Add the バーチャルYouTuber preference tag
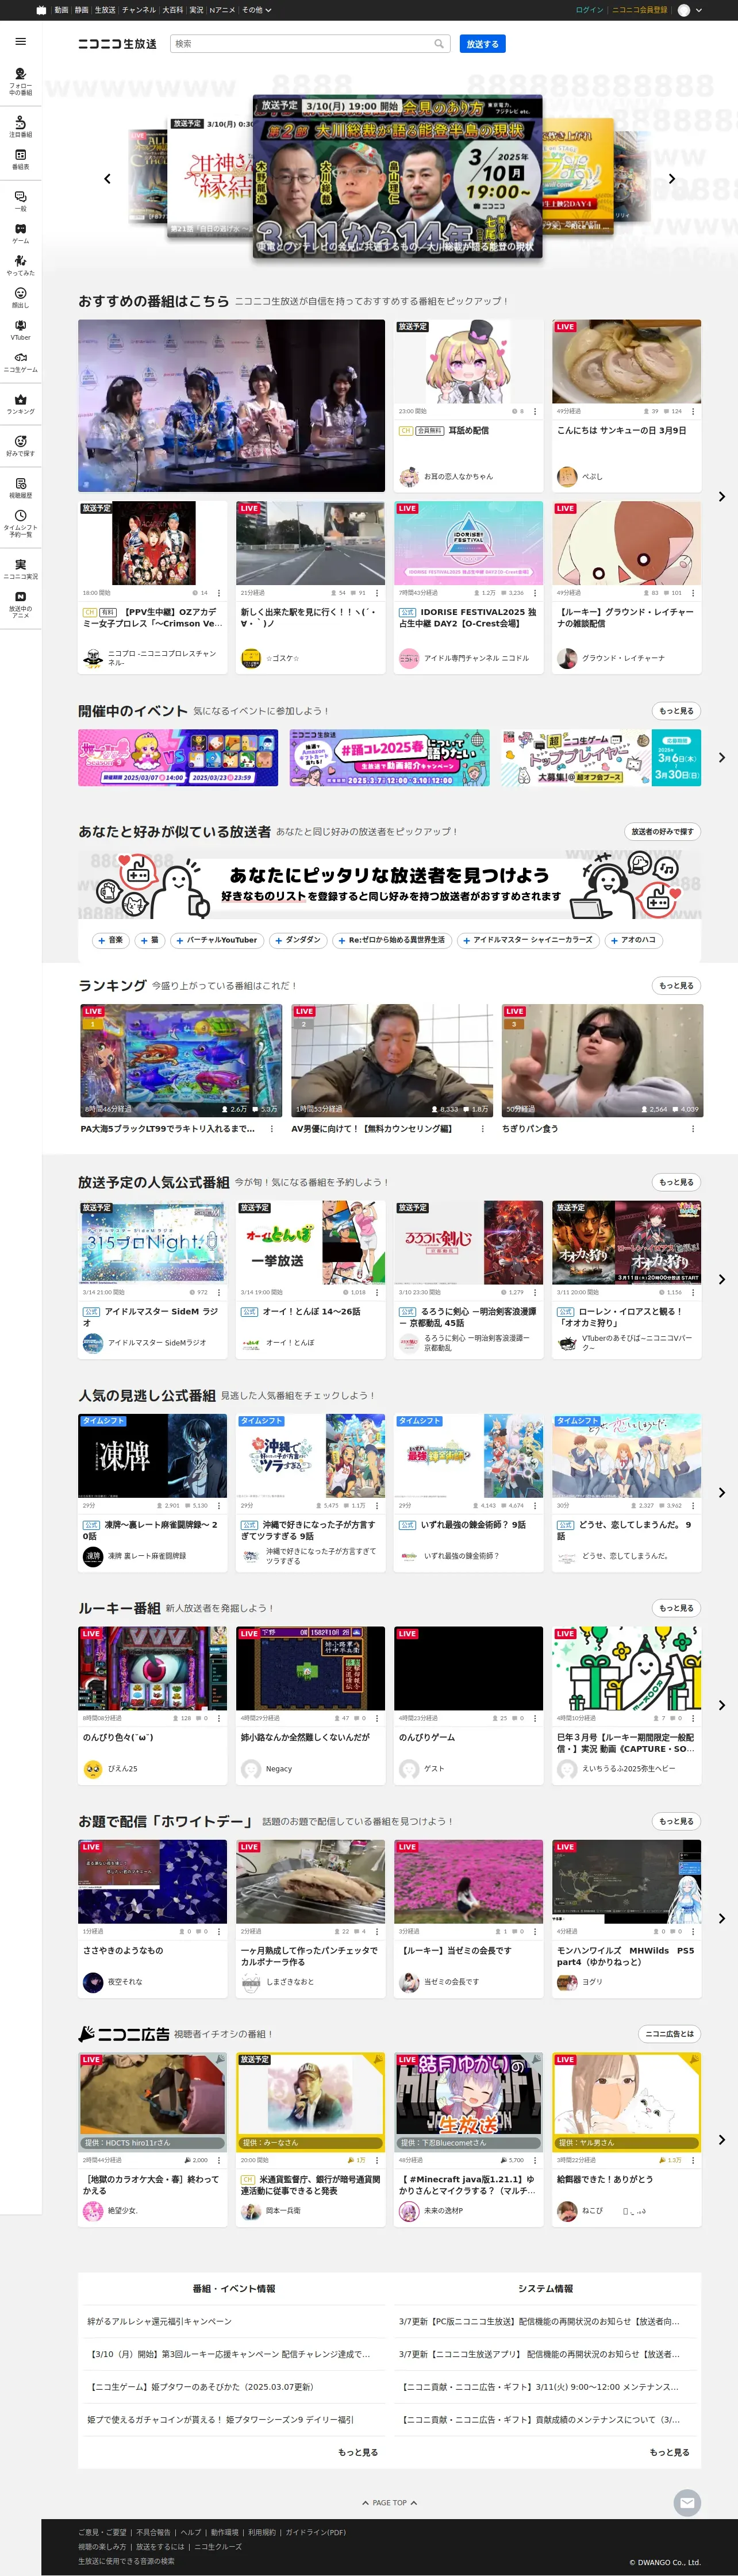738x2576 pixels. [x=216, y=940]
